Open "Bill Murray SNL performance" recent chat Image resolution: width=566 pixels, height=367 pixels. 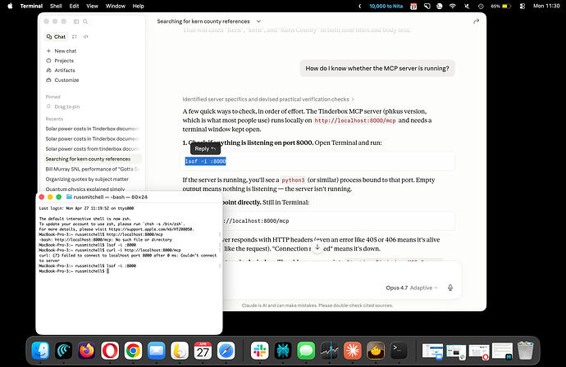[x=93, y=169]
